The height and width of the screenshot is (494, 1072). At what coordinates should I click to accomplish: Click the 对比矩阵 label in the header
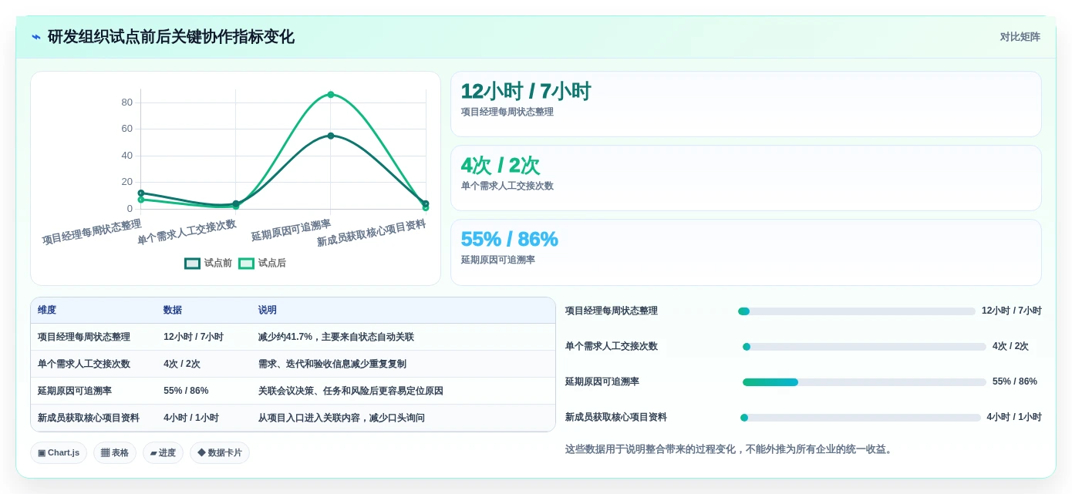tap(1020, 37)
